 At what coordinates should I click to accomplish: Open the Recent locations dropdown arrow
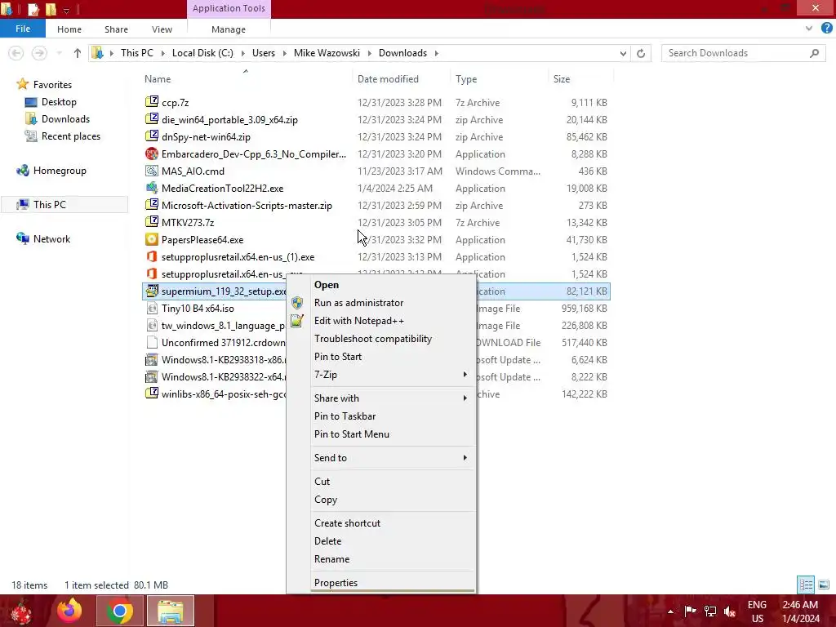click(x=59, y=53)
